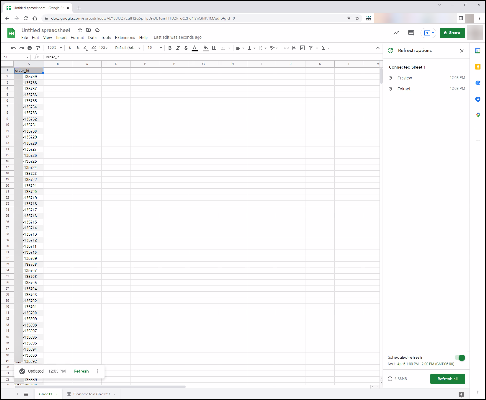
Task: Click the redo icon in toolbar
Action: pos(21,48)
